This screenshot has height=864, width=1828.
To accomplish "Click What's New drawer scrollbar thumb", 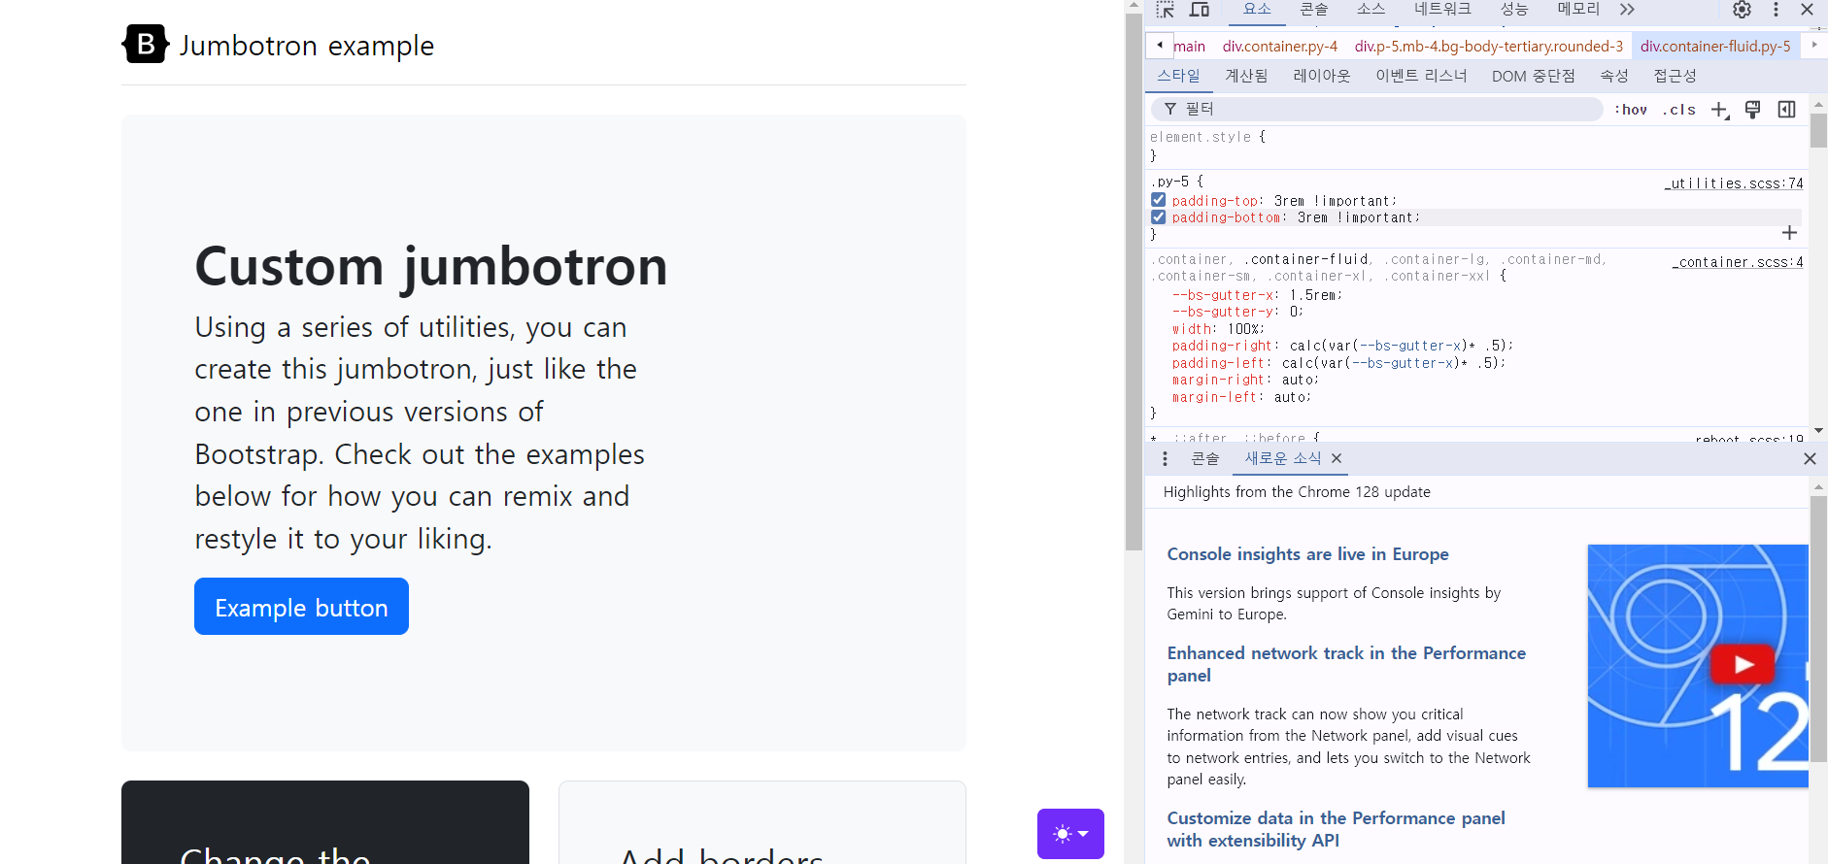I will click(x=1818, y=629).
